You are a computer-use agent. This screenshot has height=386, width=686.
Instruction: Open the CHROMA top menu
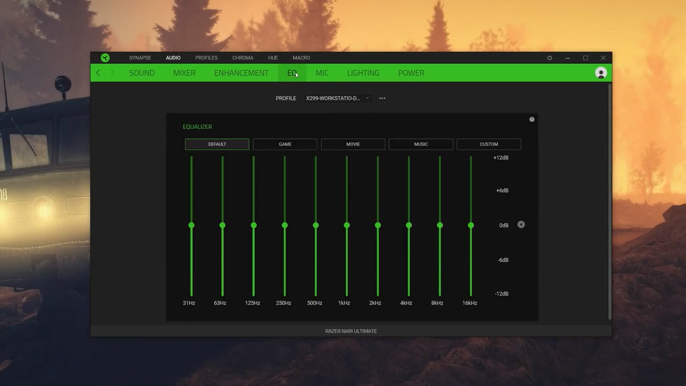coord(243,58)
